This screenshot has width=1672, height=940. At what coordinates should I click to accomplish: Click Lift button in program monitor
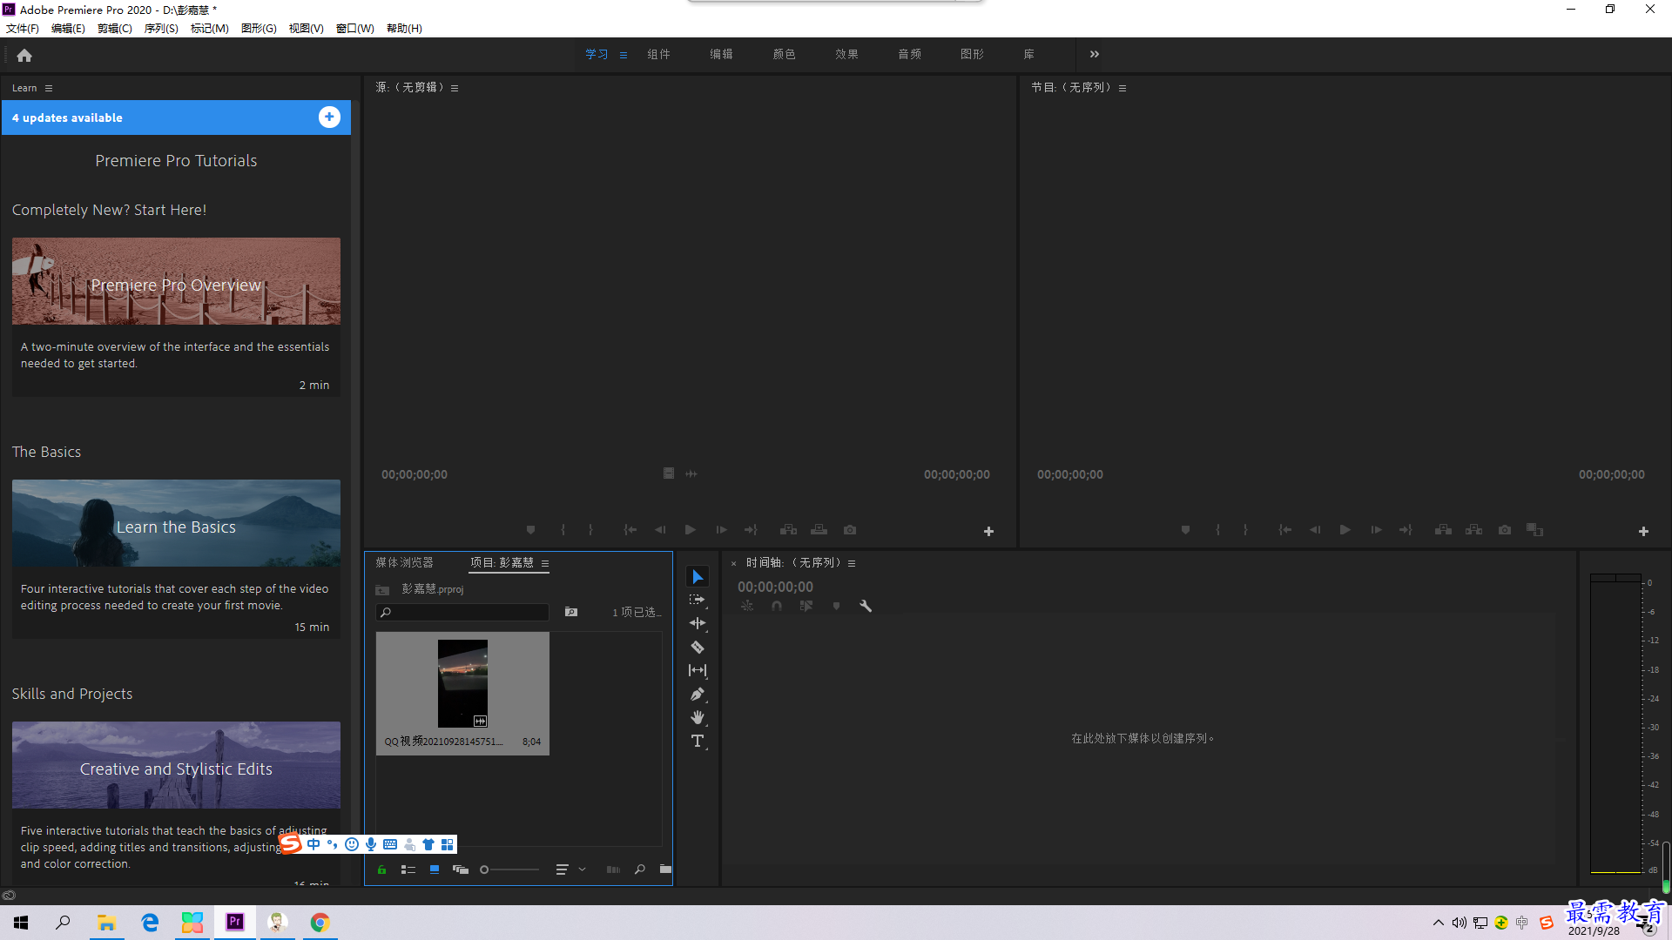point(1443,529)
